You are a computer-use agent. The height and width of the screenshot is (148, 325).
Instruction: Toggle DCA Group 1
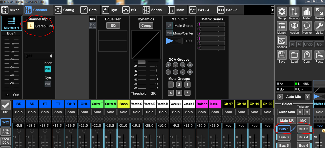[168, 65]
